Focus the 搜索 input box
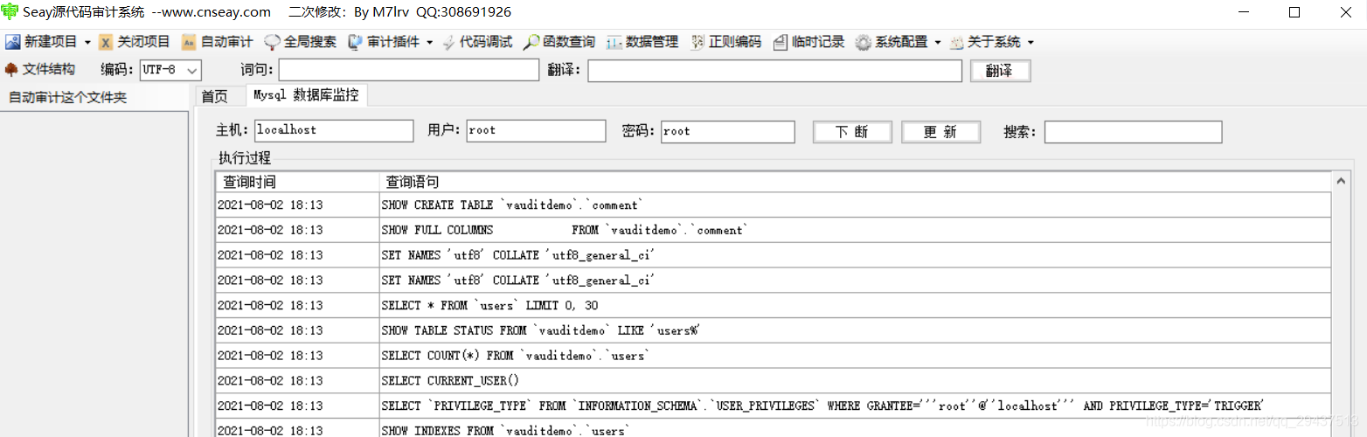 (1133, 132)
